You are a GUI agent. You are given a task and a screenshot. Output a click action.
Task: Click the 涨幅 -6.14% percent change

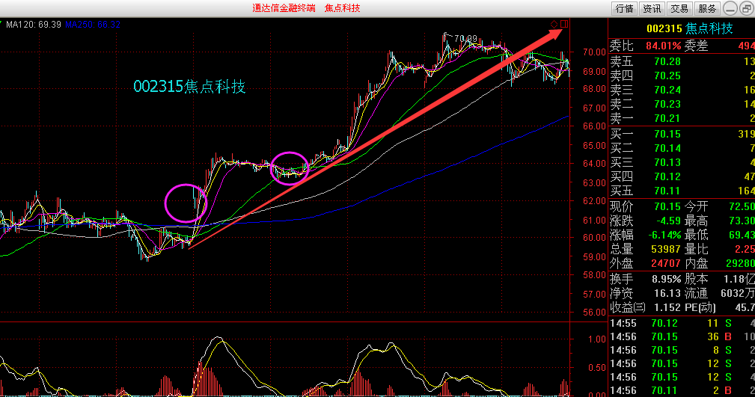[664, 236]
